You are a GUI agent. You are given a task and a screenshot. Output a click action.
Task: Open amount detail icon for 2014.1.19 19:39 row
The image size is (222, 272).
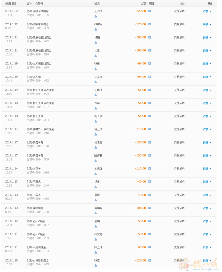tap(150, 63)
